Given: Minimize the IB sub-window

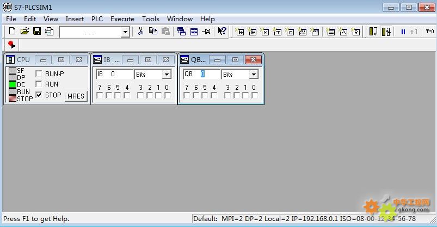Looking at the screenshot, I should pos(130,60).
